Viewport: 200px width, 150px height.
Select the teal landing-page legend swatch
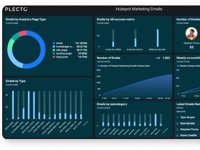tap(54, 53)
